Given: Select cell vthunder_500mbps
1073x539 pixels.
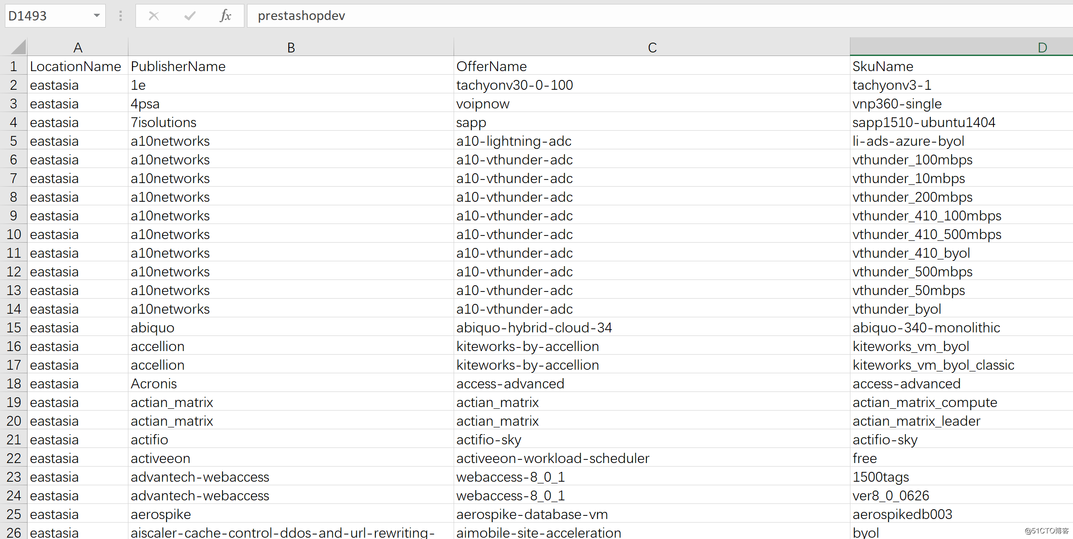Looking at the screenshot, I should click(961, 271).
